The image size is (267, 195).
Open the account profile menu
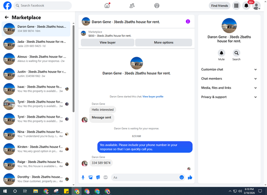coord(256,6)
